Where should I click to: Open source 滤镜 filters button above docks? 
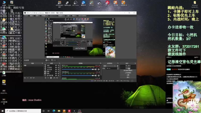pyautogui.click(x=54, y=60)
